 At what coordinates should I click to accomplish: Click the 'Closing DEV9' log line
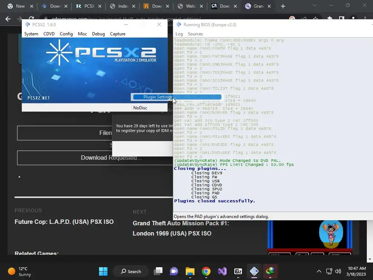coord(207,173)
